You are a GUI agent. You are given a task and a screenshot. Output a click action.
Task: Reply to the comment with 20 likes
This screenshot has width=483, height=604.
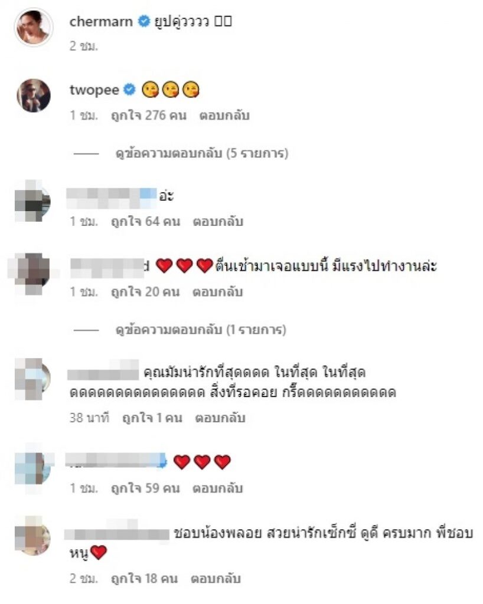click(x=218, y=292)
